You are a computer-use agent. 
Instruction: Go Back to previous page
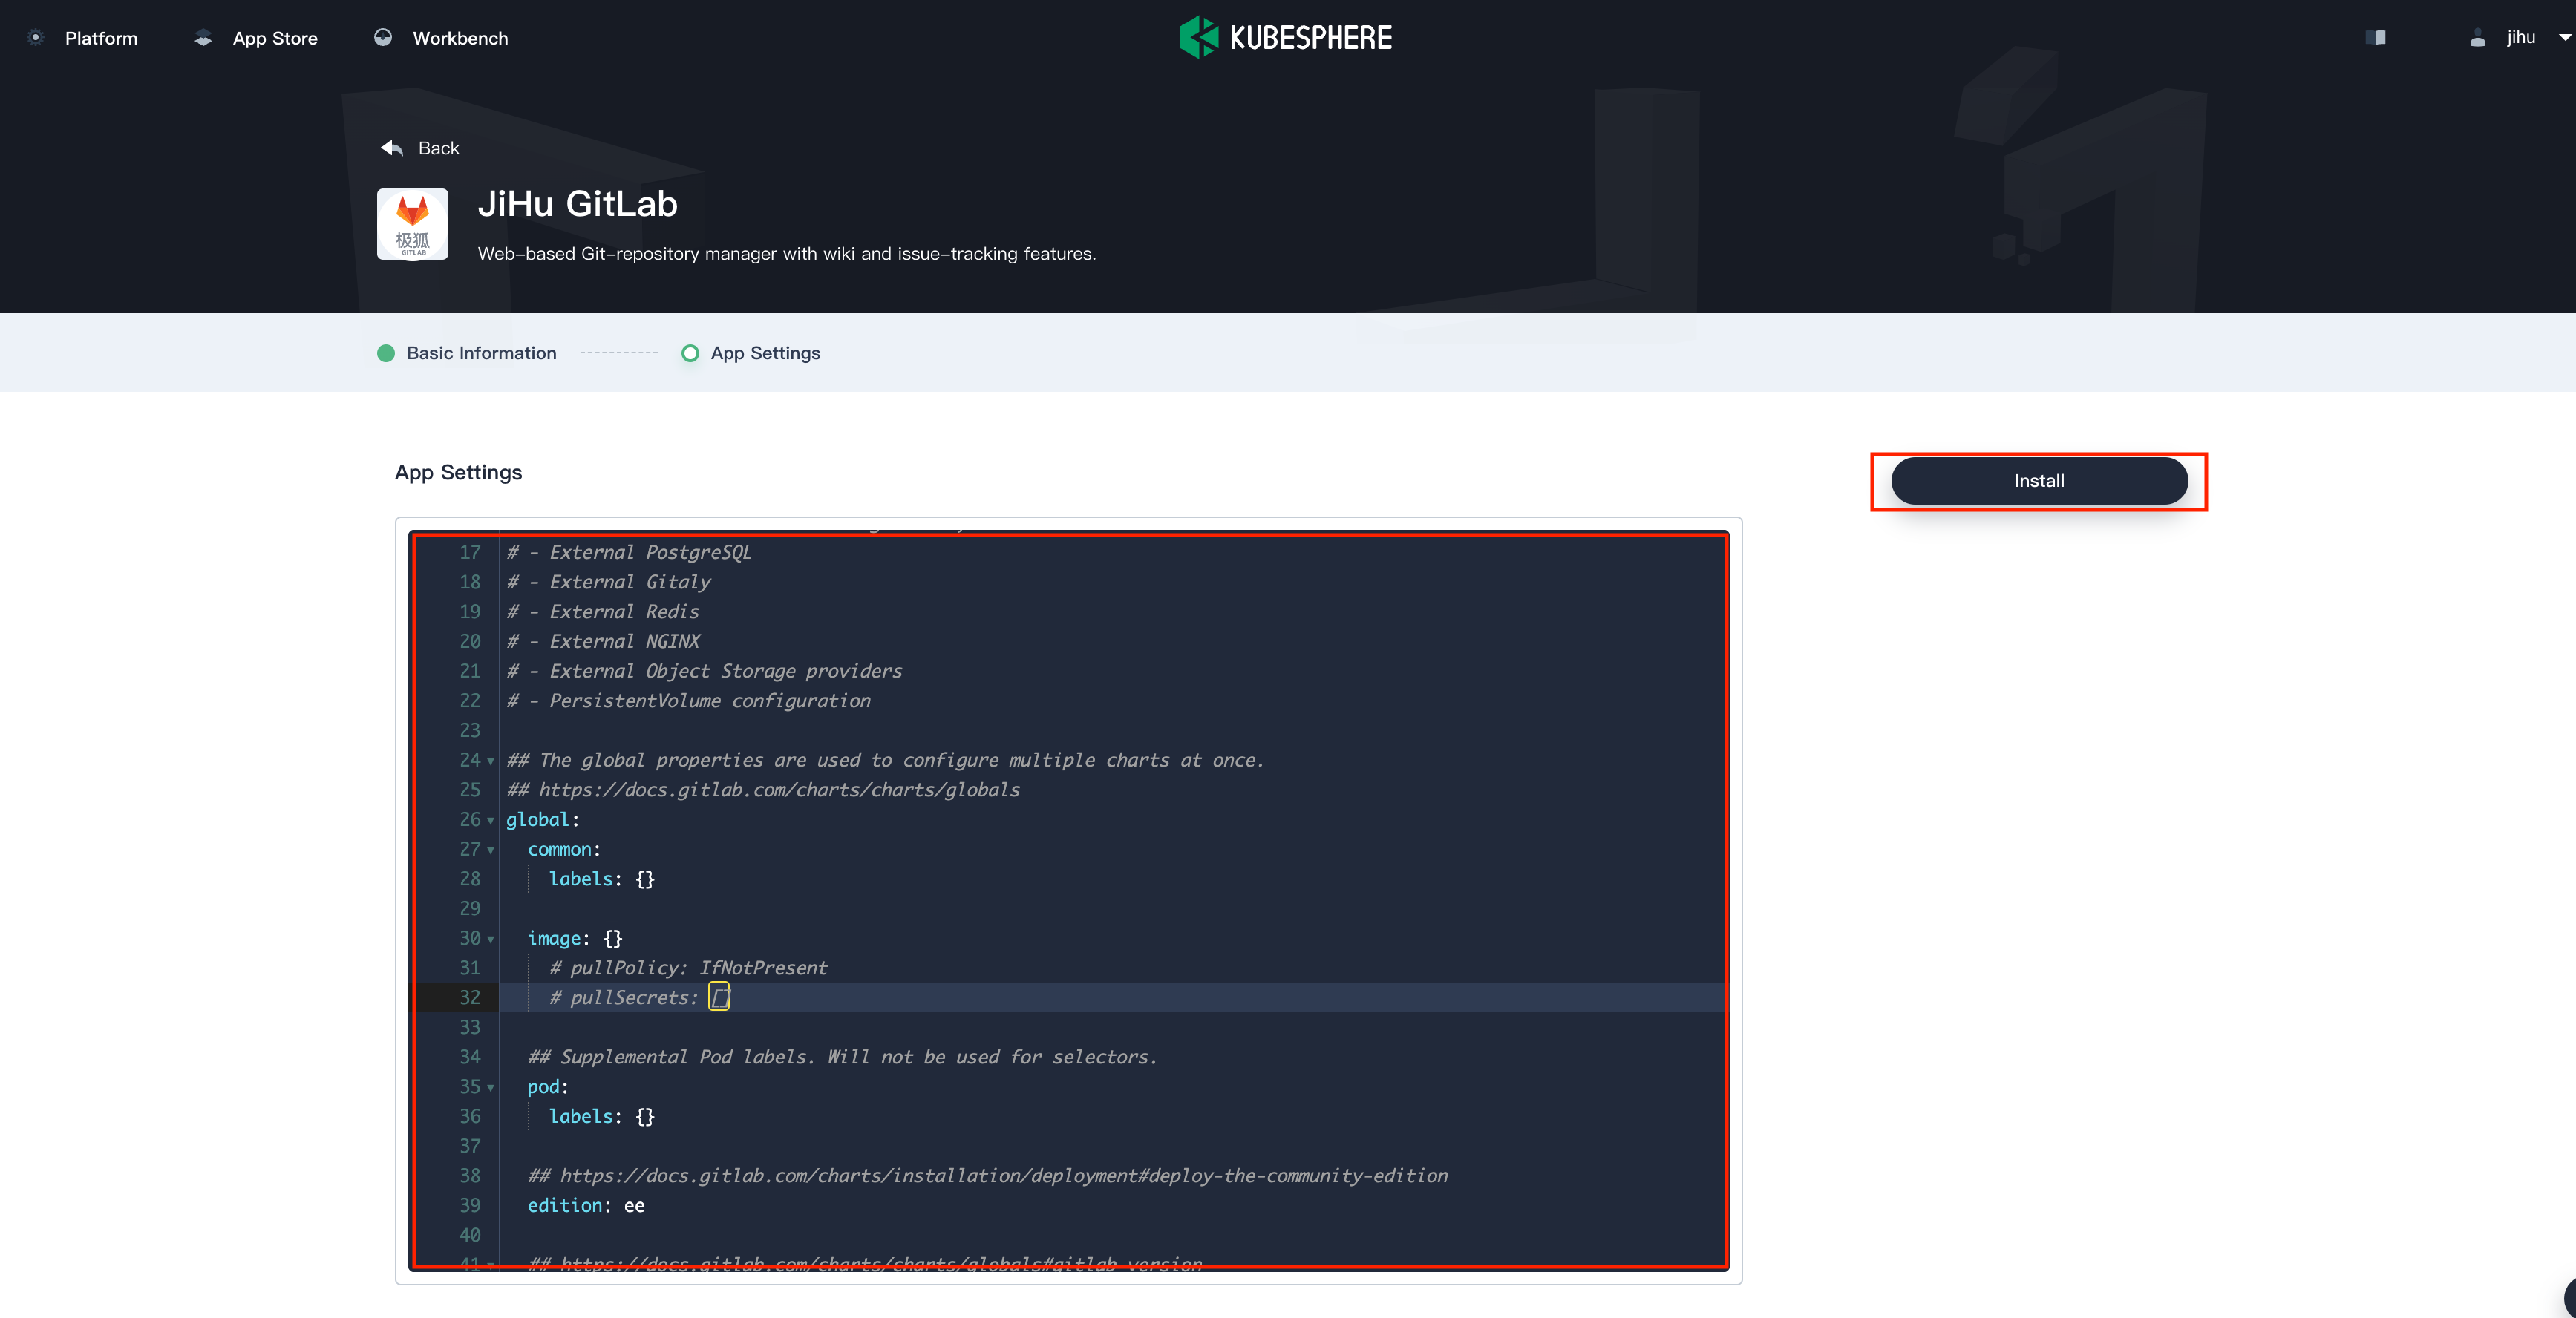(x=438, y=148)
